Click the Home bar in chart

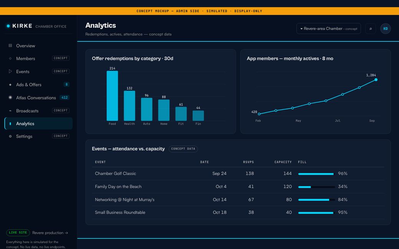pyautogui.click(x=164, y=110)
